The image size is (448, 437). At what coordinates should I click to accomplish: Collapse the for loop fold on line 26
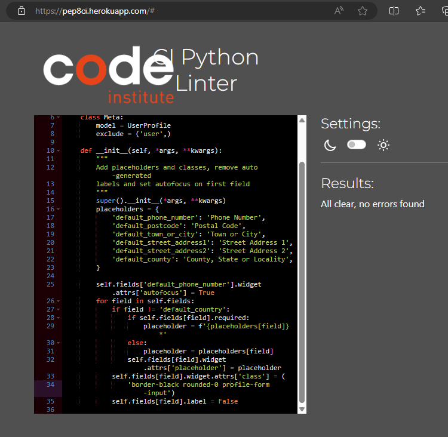pyautogui.click(x=59, y=301)
